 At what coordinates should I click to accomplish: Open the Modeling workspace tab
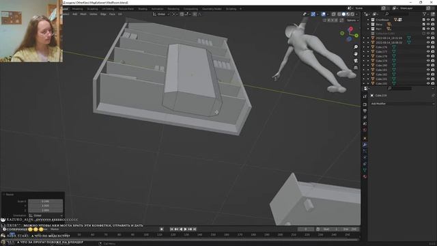click(77, 9)
